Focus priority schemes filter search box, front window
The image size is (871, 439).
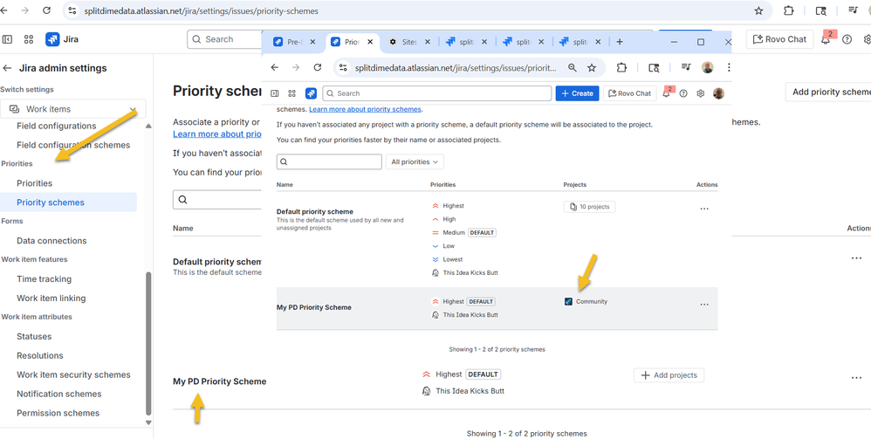click(329, 161)
